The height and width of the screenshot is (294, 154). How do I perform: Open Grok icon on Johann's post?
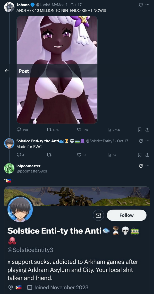[141, 5]
